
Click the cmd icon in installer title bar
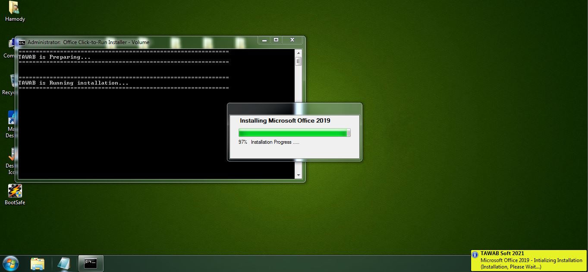point(22,42)
